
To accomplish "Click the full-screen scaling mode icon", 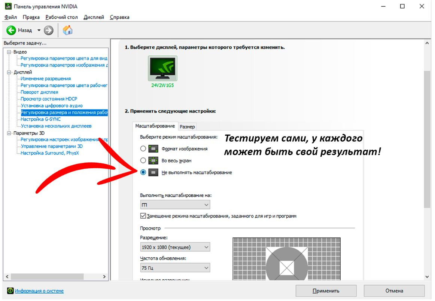I will pyautogui.click(x=153, y=160).
